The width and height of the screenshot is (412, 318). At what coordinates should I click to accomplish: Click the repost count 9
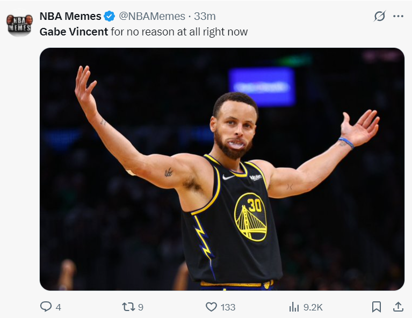click(x=140, y=307)
